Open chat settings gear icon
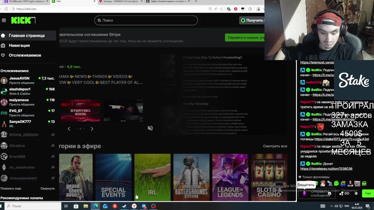 (x=356, y=193)
